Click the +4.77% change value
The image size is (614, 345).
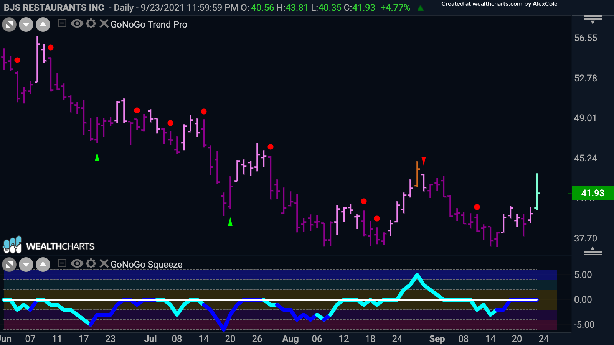(395, 8)
